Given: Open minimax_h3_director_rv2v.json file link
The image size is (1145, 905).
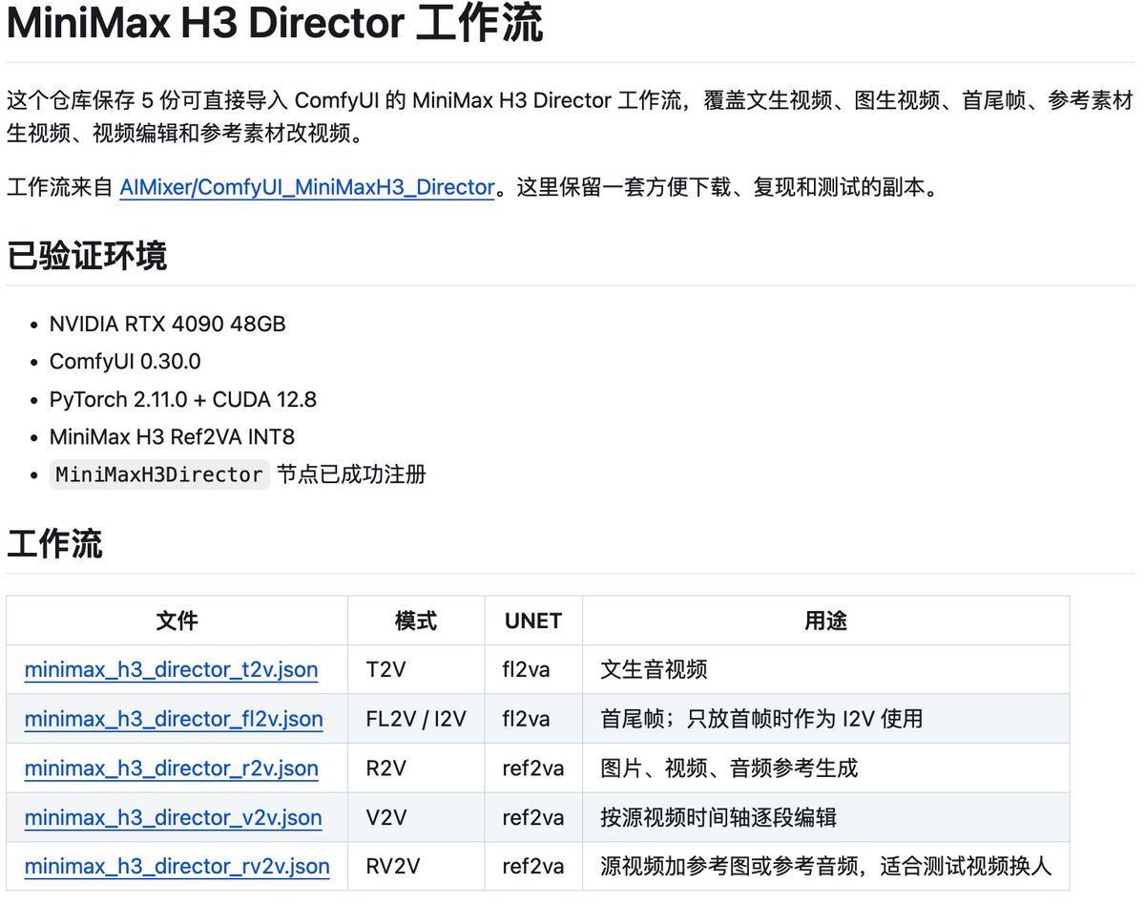Looking at the screenshot, I should pos(177,867).
